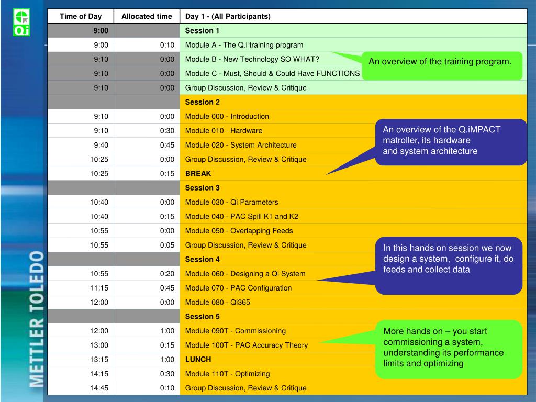Select 'Module 020 - System Architecture'
Image resolution: width=536 pixels, height=402 pixels.
[241, 145]
